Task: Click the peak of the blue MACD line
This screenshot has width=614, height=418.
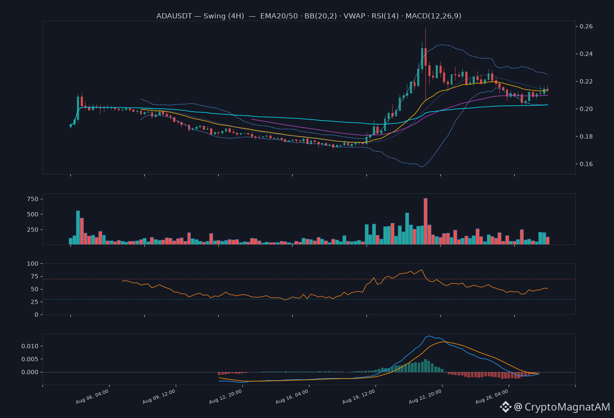Action: tap(429, 336)
